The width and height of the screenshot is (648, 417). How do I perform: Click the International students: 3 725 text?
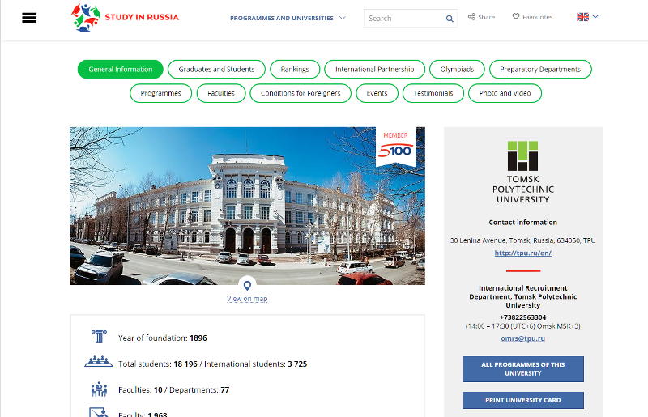pyautogui.click(x=255, y=364)
